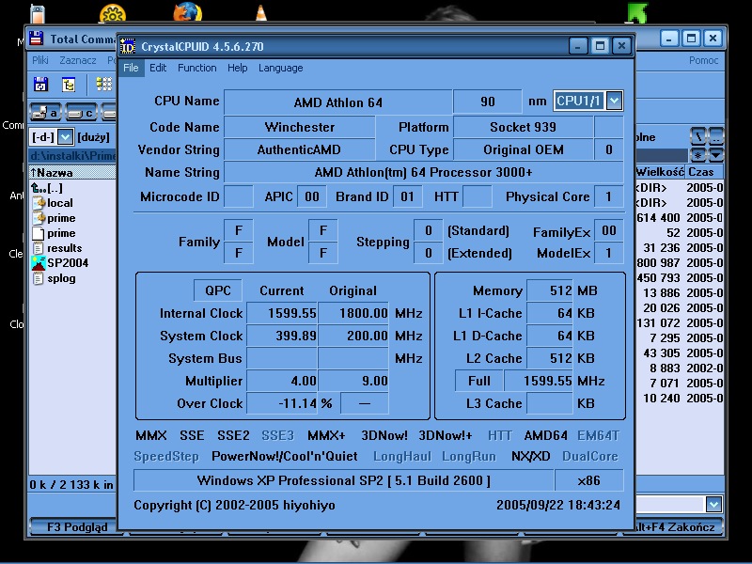Click the System Clock current value '399.89'
The width and height of the screenshot is (752, 564).
pyautogui.click(x=282, y=336)
